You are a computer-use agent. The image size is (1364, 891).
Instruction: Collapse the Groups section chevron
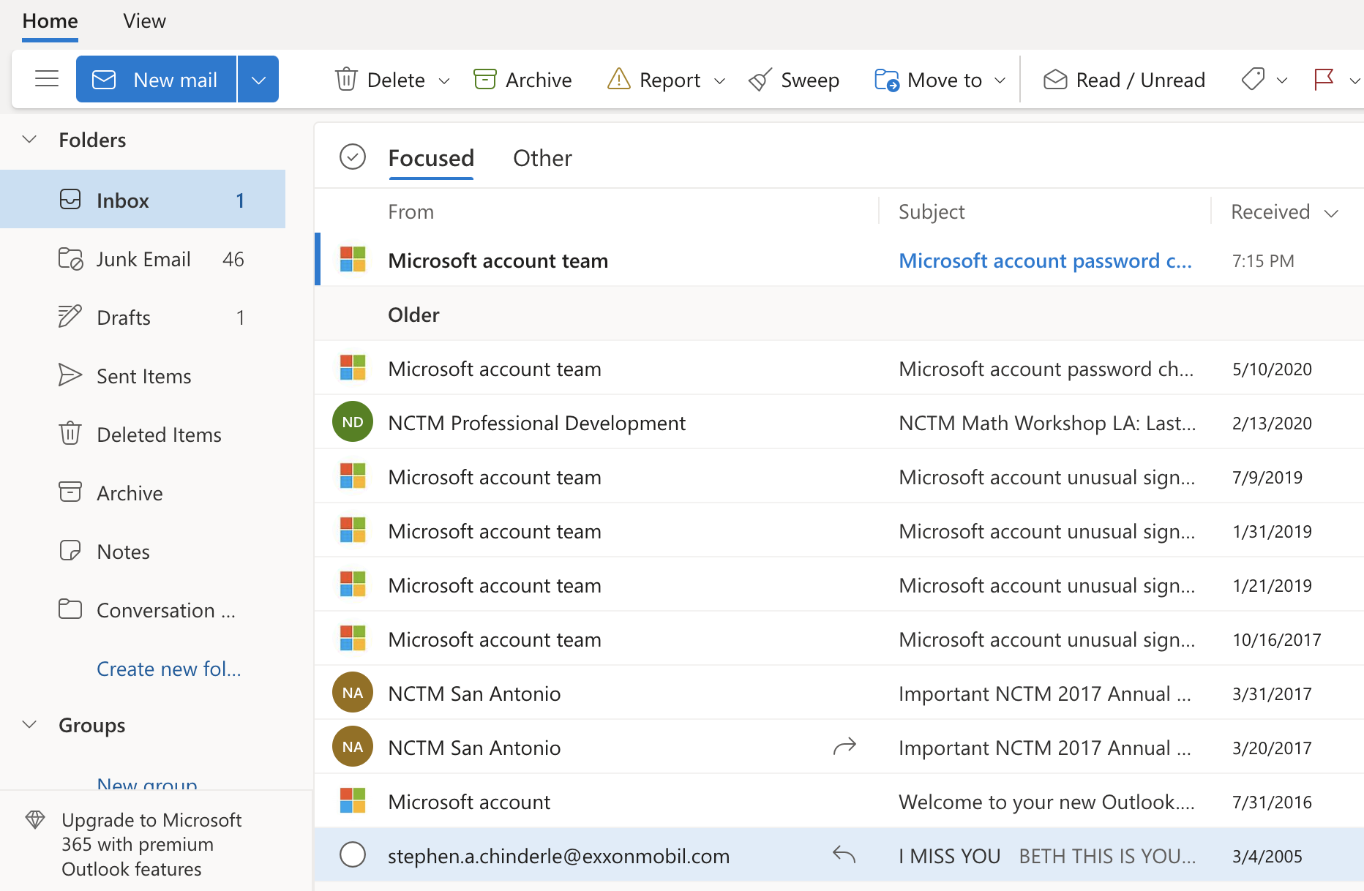(x=29, y=724)
